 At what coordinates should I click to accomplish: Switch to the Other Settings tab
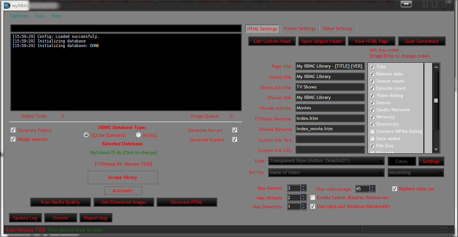pos(338,28)
